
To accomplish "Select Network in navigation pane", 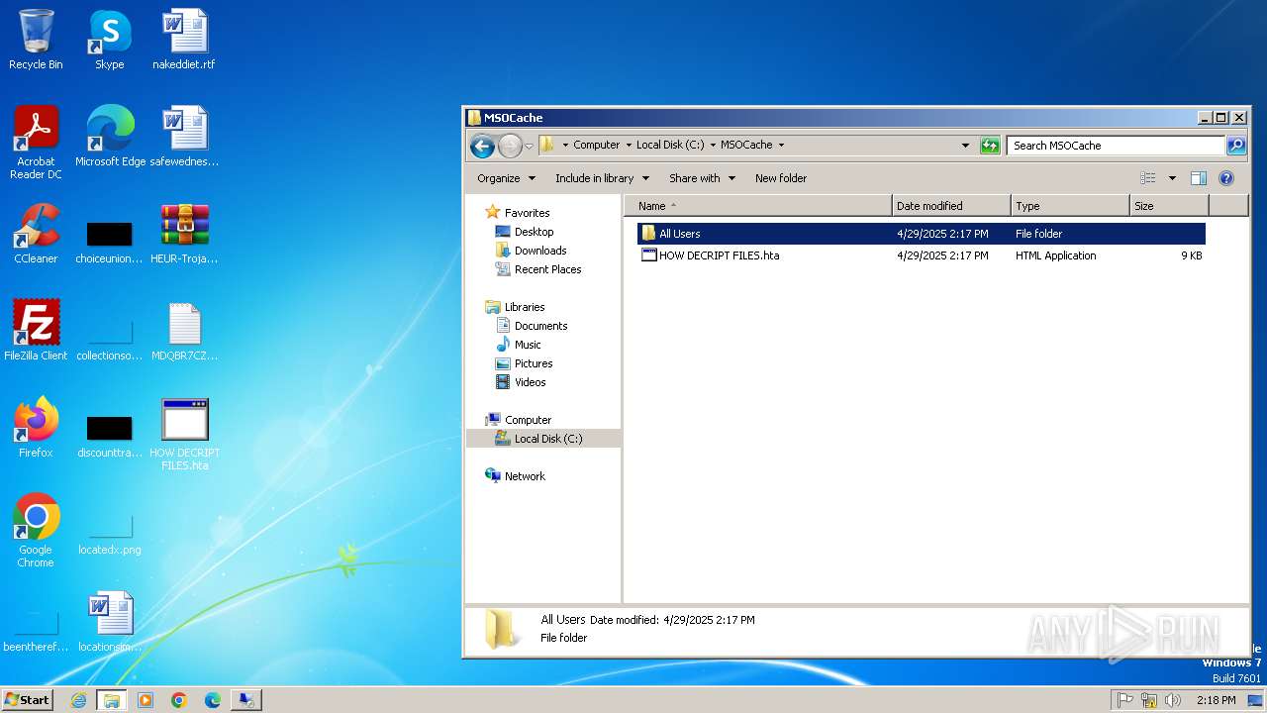I will [525, 476].
